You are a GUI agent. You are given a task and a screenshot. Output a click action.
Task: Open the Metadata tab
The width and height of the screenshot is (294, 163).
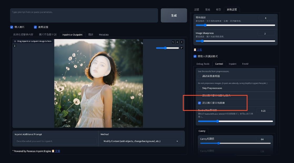[x=104, y=35]
